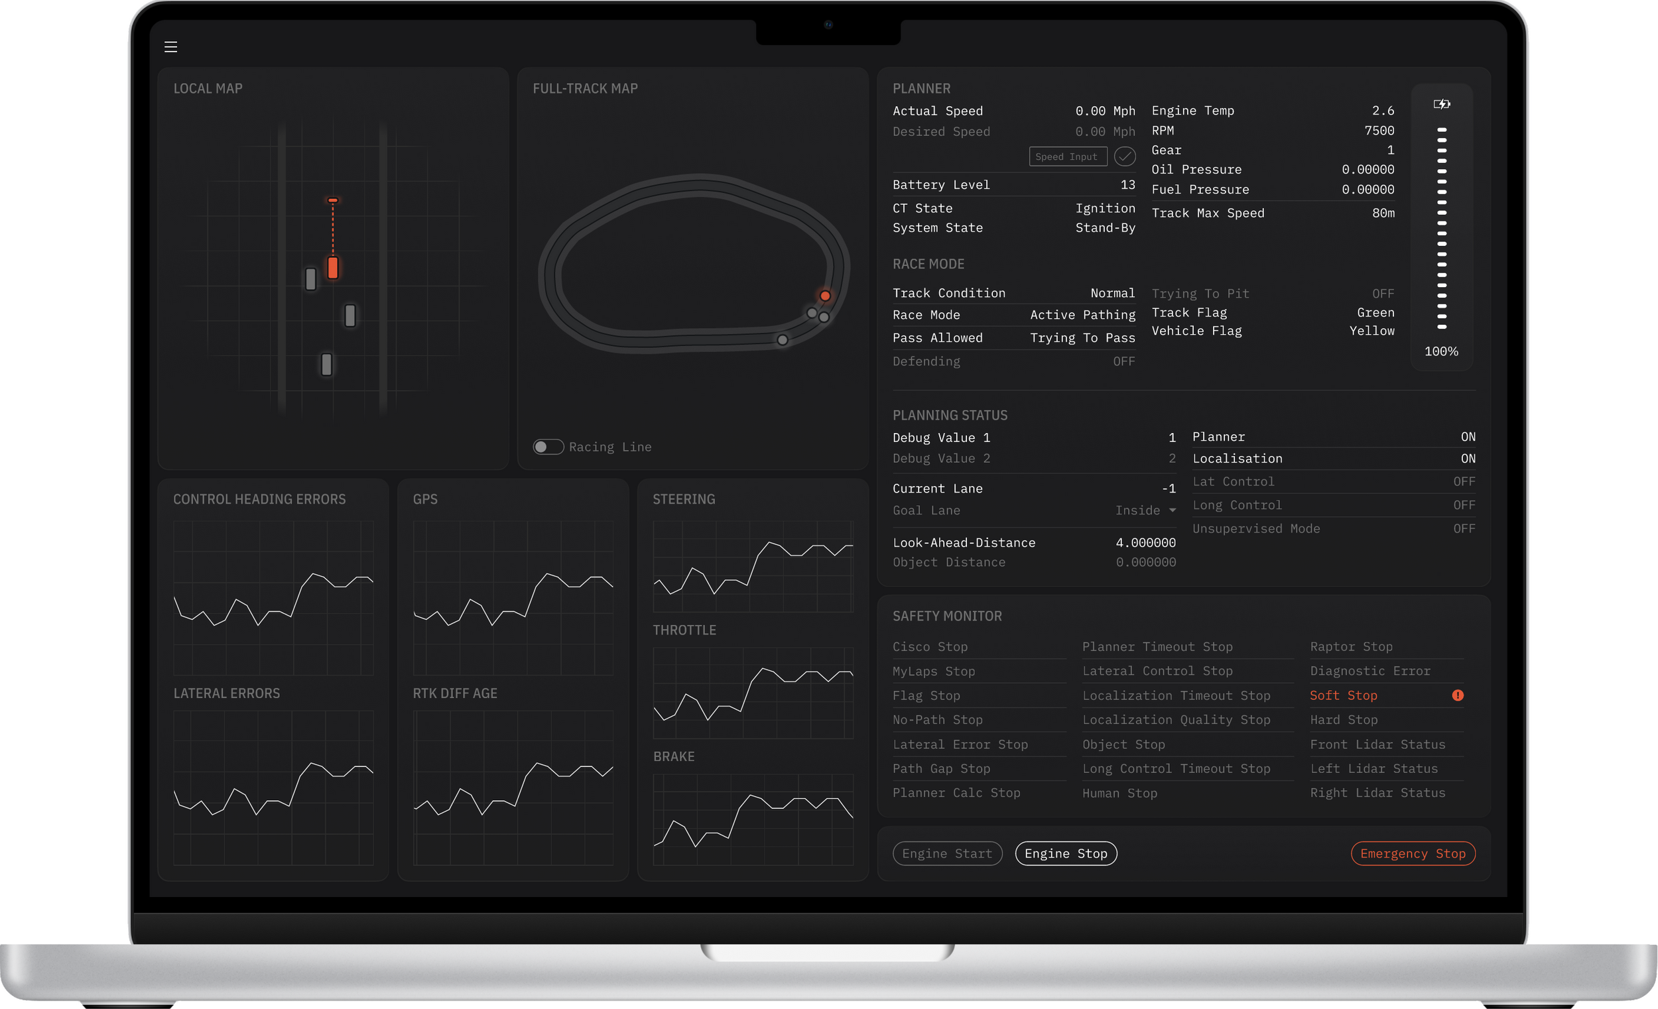Image resolution: width=1658 pixels, height=1009 pixels.
Task: Click the orange car marker on Full-Track Map
Action: click(826, 295)
